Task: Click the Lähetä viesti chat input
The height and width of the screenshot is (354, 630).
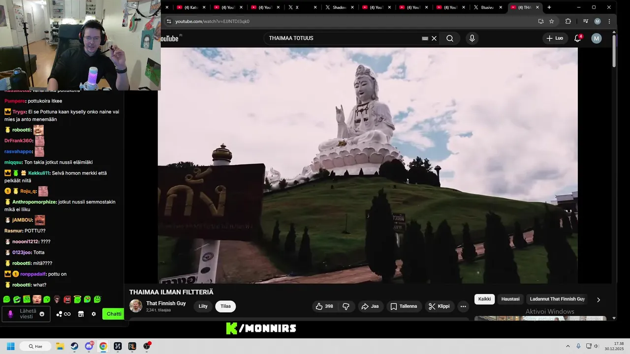Action: 26,314
